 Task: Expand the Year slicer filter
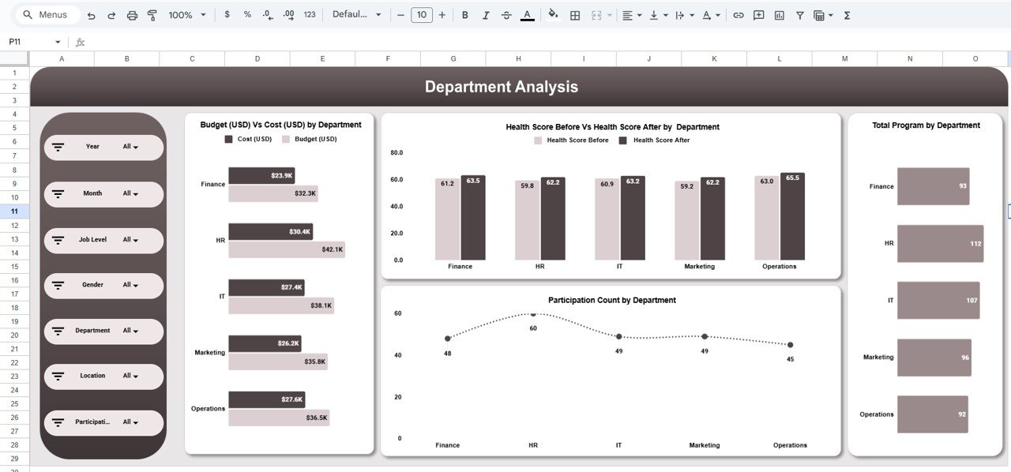[130, 147]
